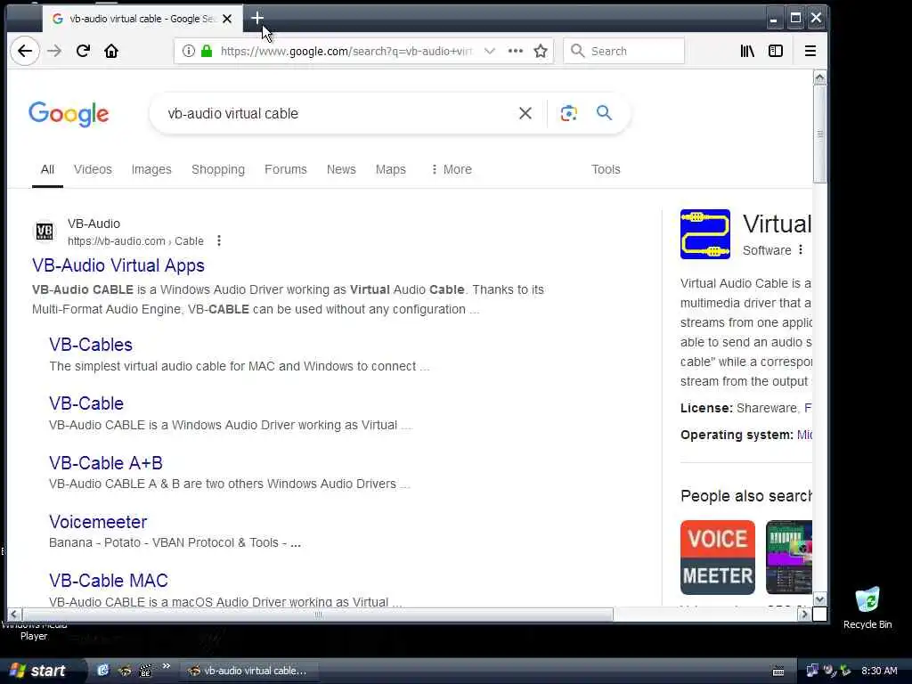Screen dimensions: 912x684
Task: Click the horizontal scrollbar right arrow
Action: tap(804, 615)
